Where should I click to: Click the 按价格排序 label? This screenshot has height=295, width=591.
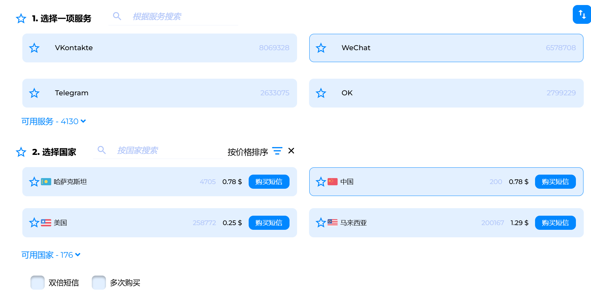[248, 152]
